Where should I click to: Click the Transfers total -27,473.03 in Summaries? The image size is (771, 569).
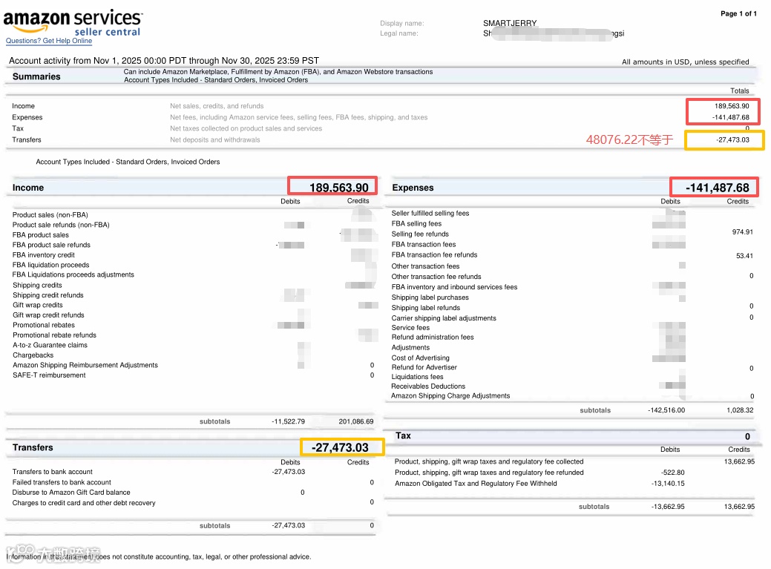732,140
